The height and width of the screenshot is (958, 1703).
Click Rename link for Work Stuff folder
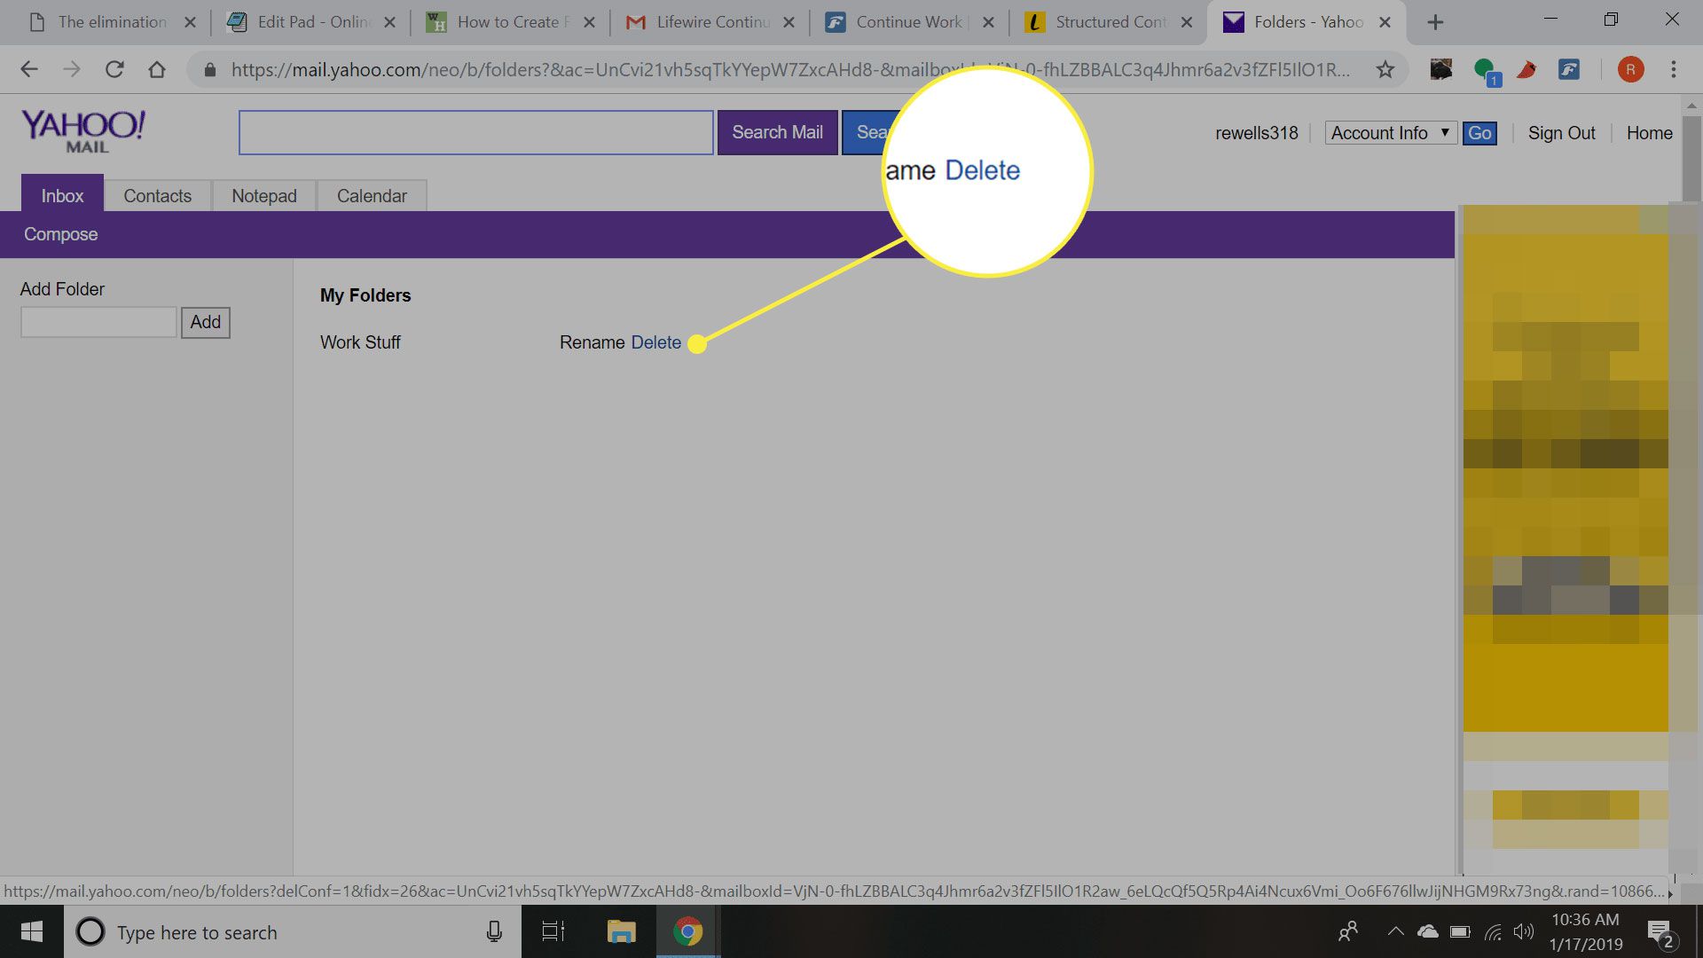(590, 342)
